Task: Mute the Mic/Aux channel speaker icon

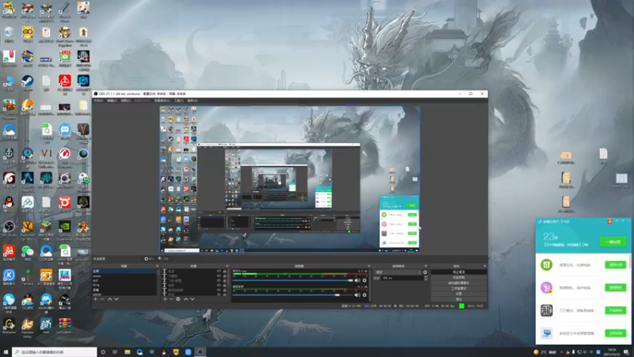Action: [357, 280]
